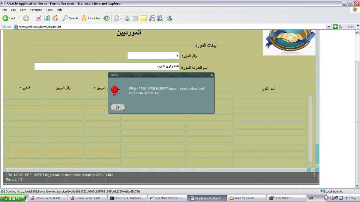Click the Go button next to address
This screenshot has width=360, height=202.
click(338, 27)
